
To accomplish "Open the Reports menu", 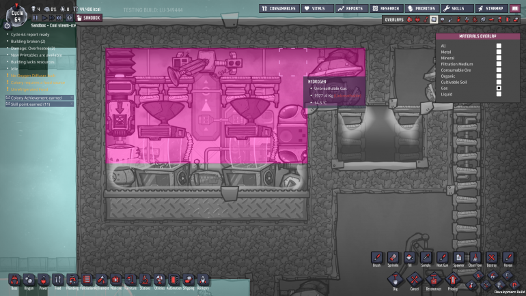I will coord(352,8).
